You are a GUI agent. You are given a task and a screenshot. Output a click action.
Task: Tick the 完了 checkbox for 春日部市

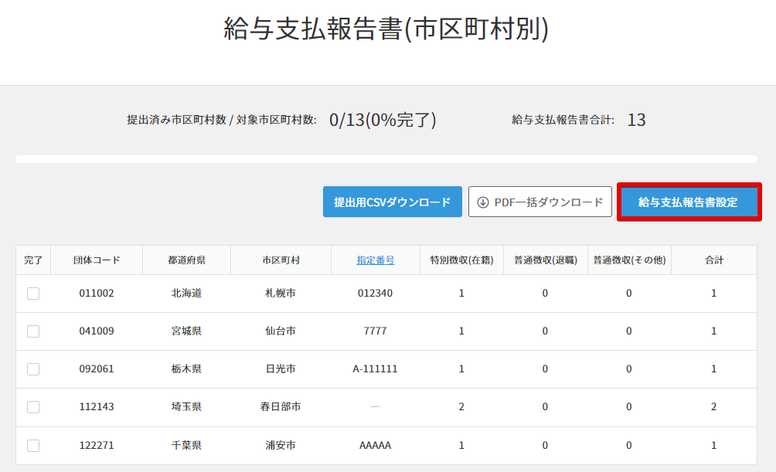(x=33, y=407)
